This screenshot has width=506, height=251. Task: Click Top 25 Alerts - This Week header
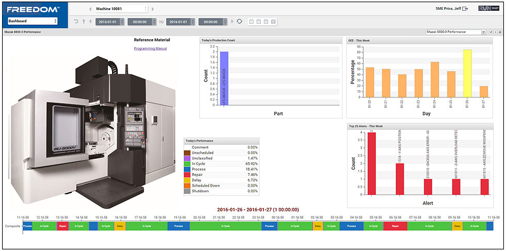point(420,126)
